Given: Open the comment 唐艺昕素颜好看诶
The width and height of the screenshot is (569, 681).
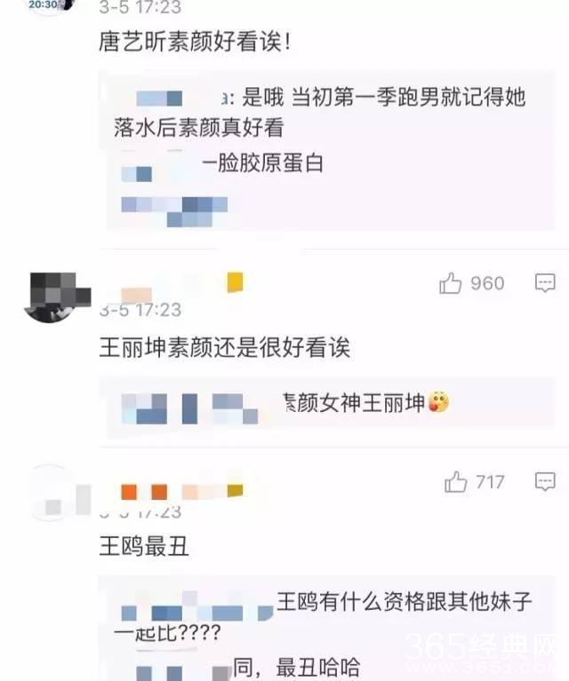Looking at the screenshot, I should pyautogui.click(x=195, y=42).
